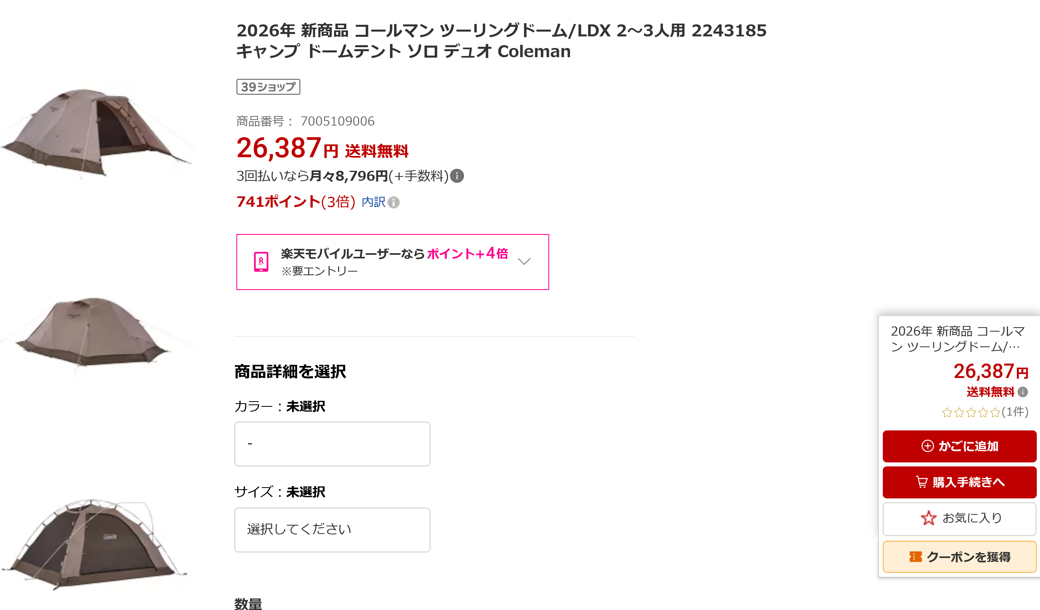Click the points breakdown info icon
The image size is (1040, 610).
pos(394,202)
